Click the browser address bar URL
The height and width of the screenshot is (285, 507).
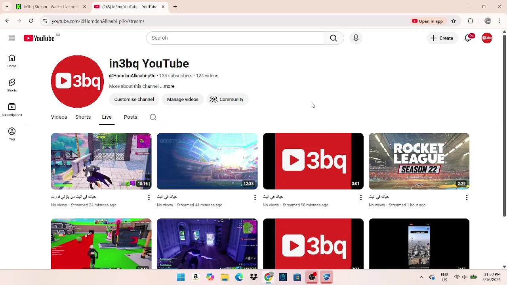pos(98,21)
